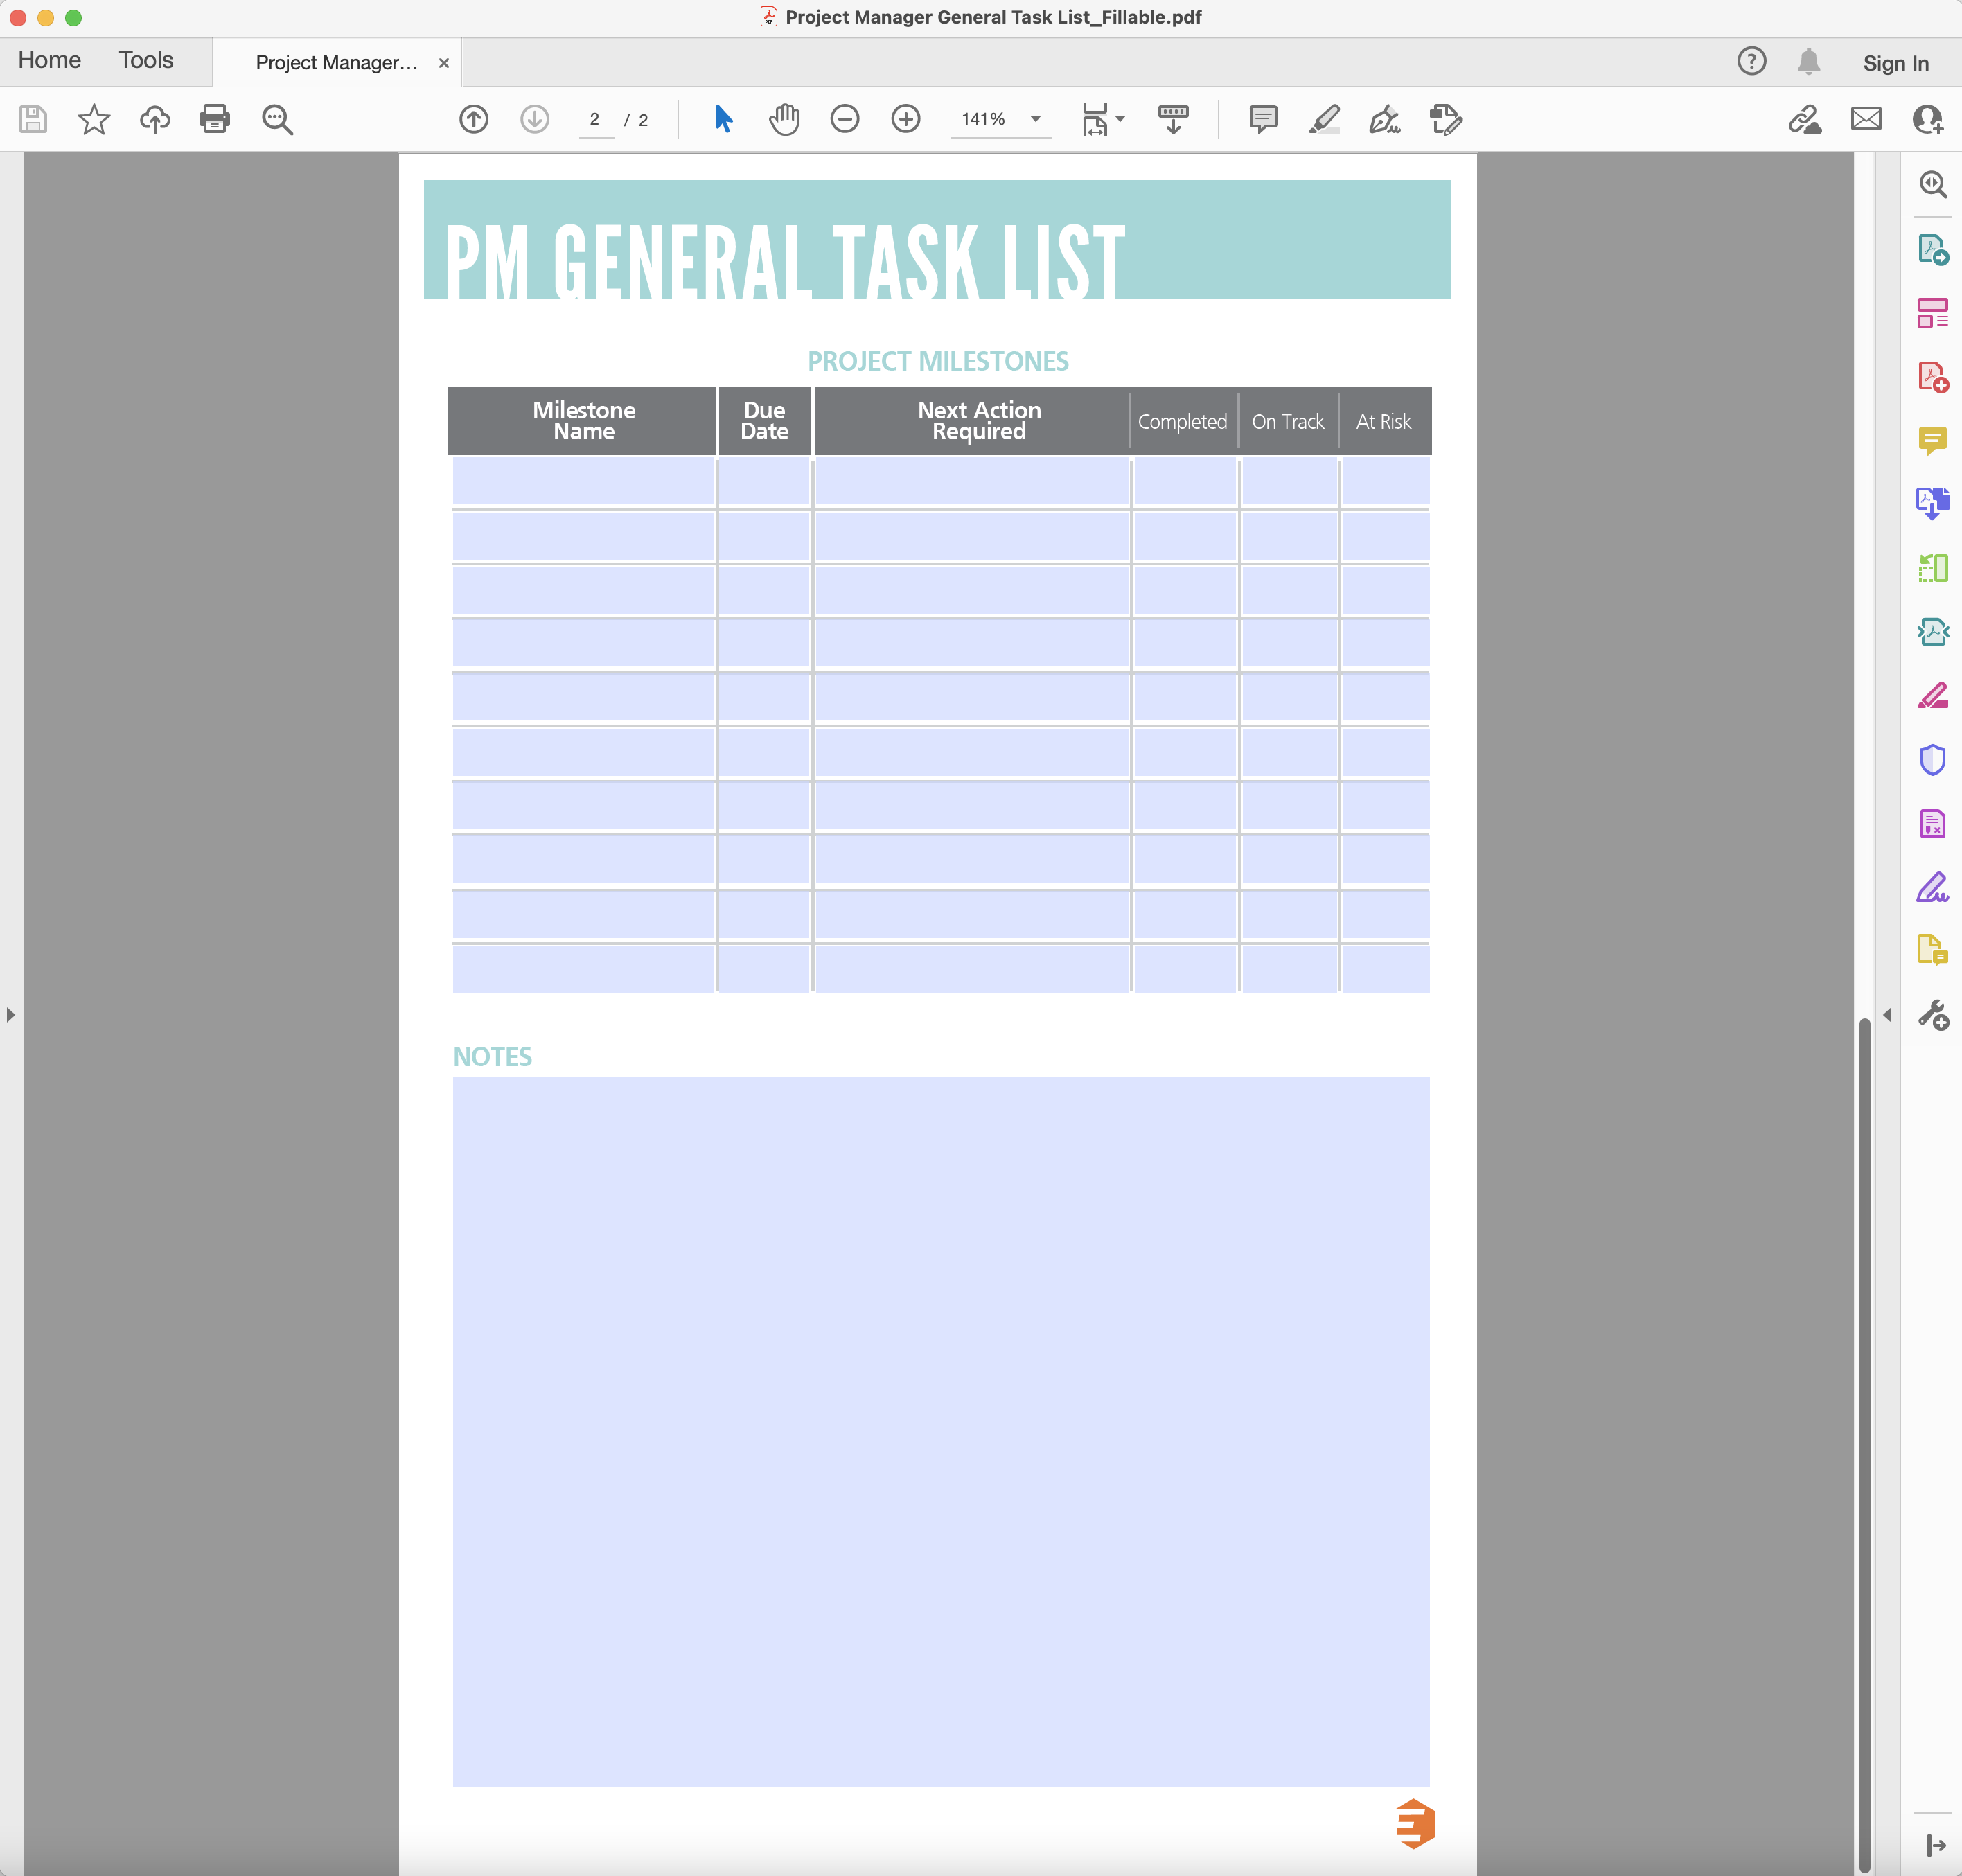
Task: Click the Sign In button
Action: [x=1895, y=63]
